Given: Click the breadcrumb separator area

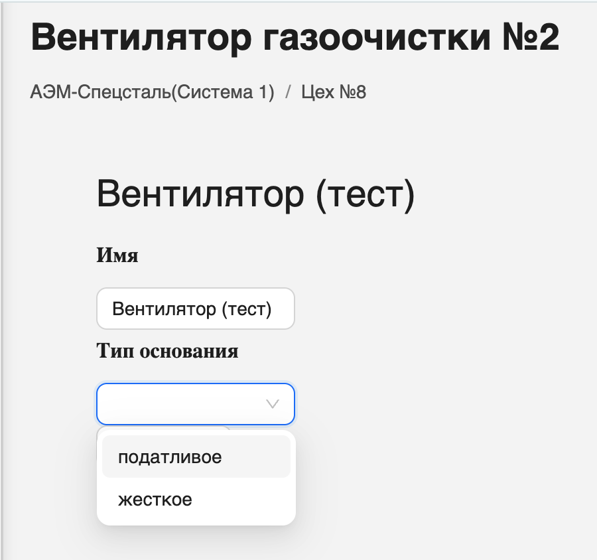Looking at the screenshot, I should click(288, 93).
